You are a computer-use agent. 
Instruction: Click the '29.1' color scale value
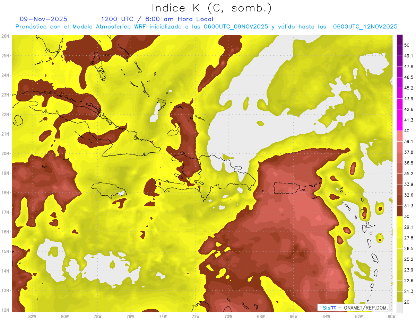pos(409,227)
